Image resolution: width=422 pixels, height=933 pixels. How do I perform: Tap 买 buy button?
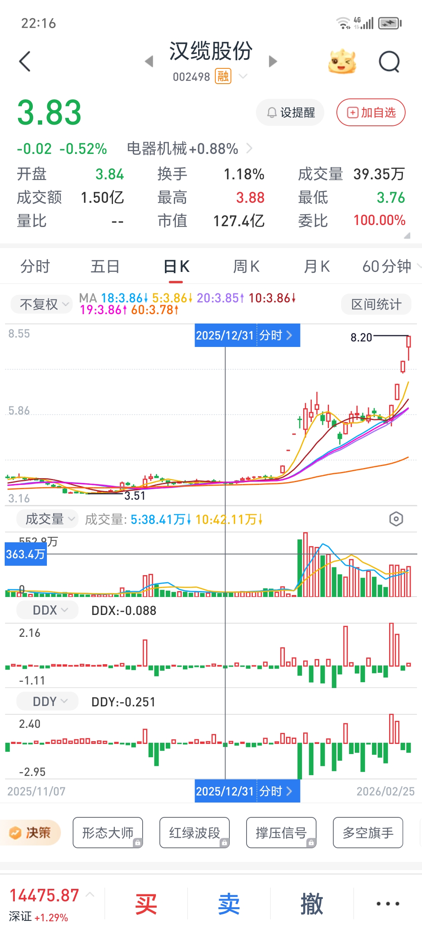click(146, 904)
